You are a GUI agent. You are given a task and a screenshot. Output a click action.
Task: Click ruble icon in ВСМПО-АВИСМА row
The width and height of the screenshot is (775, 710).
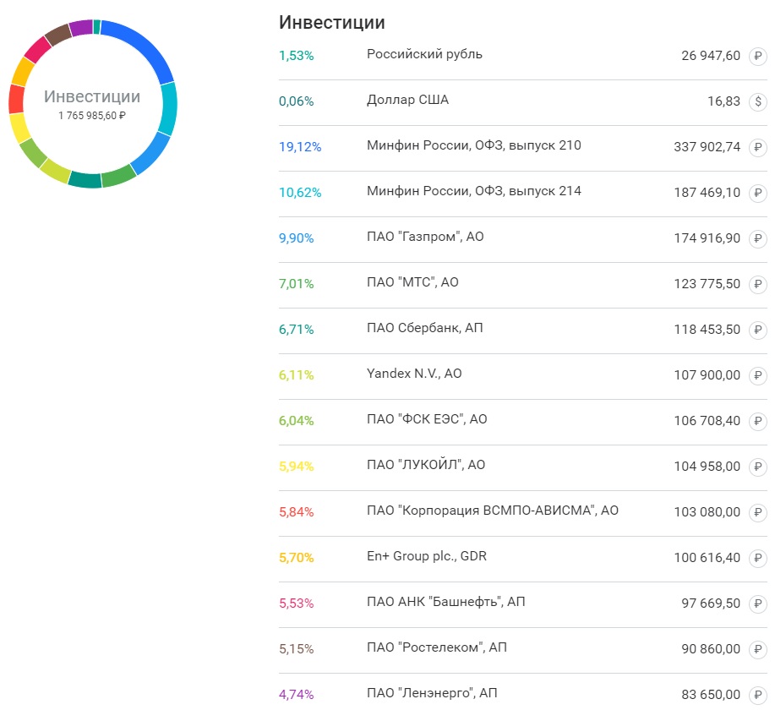758,512
